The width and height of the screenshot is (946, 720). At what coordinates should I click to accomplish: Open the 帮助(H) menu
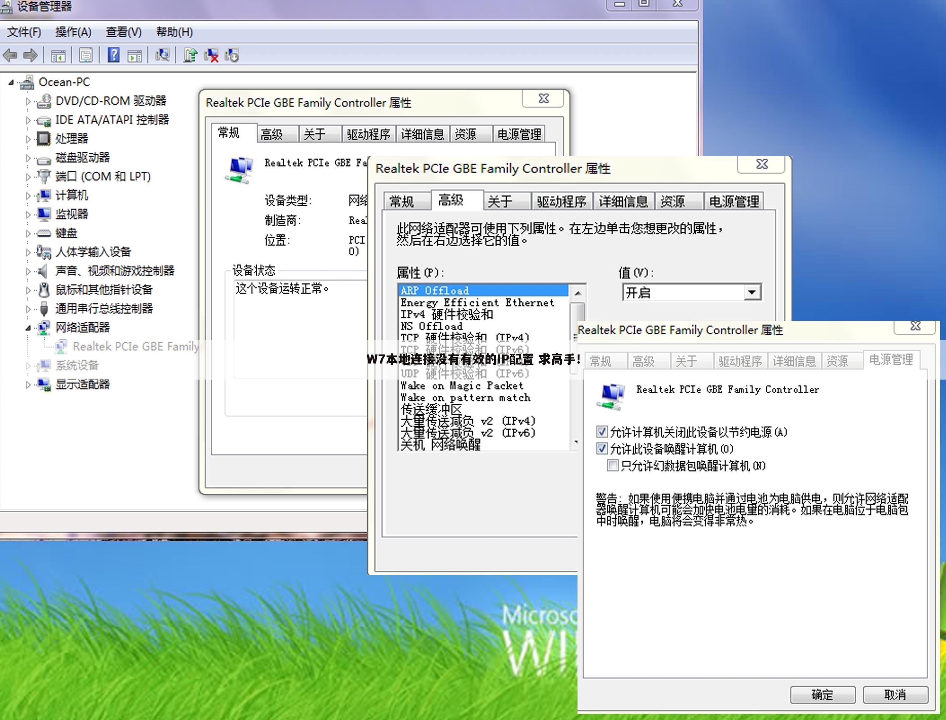click(174, 32)
